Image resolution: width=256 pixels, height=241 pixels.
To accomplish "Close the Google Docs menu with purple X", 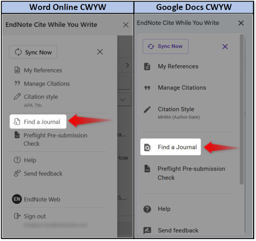I will tap(225, 47).
